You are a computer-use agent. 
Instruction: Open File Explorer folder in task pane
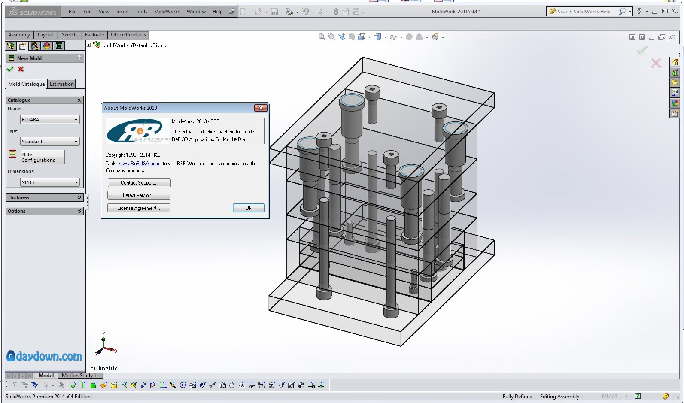pyautogui.click(x=675, y=82)
